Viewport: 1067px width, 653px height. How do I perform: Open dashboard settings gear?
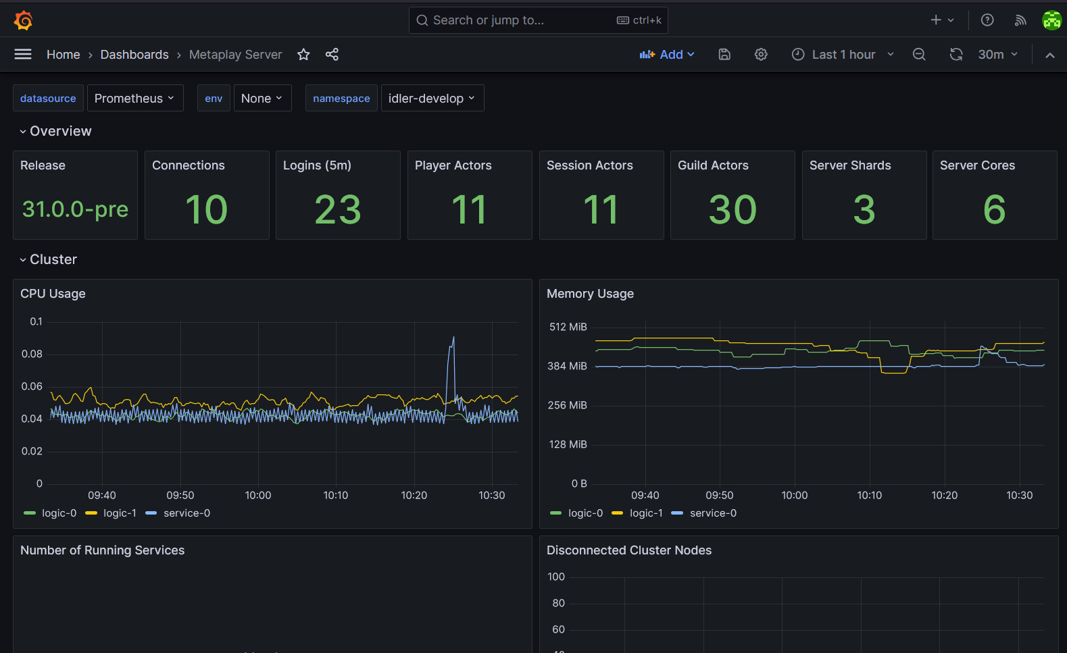[x=761, y=55]
